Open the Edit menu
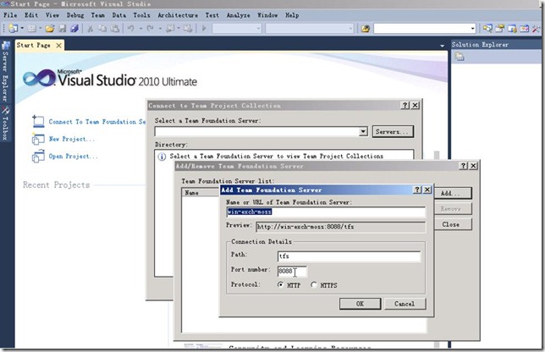 [31, 15]
